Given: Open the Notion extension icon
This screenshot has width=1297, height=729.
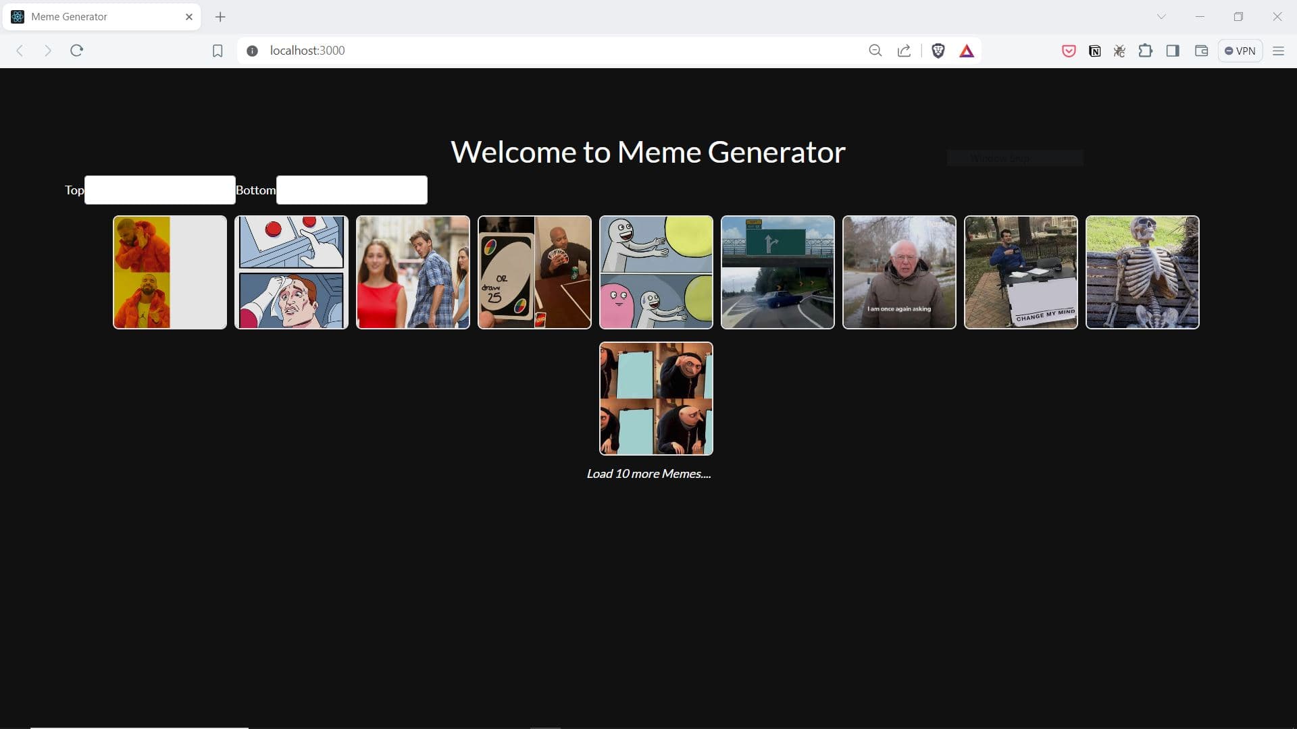Looking at the screenshot, I should coord(1095,51).
